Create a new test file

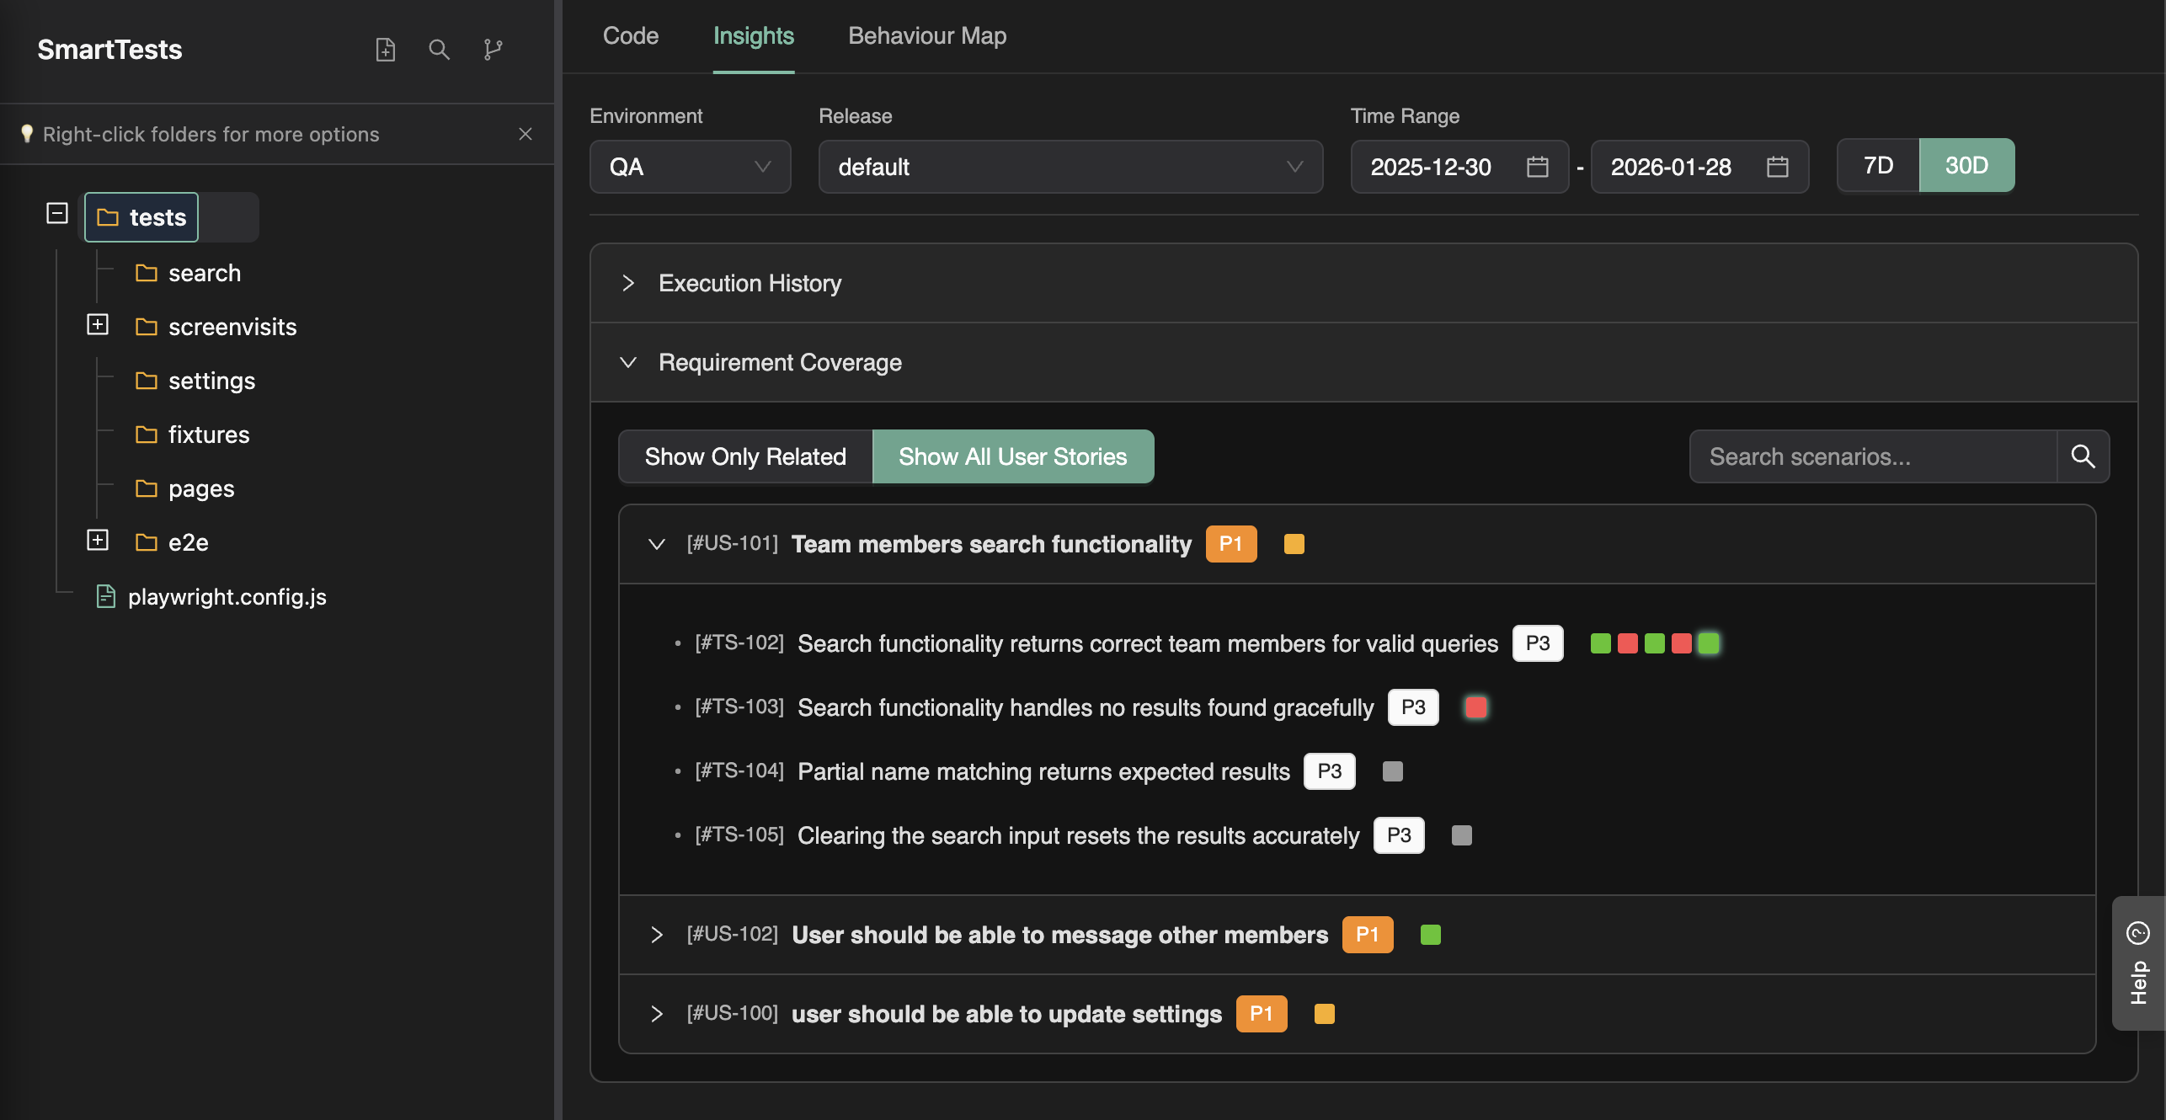coord(385,50)
